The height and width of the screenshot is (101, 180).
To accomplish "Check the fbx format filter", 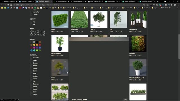I will click(31, 24).
